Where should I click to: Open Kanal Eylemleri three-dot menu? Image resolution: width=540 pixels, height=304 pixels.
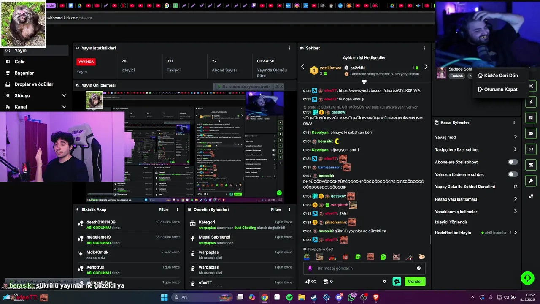pyautogui.click(x=514, y=122)
